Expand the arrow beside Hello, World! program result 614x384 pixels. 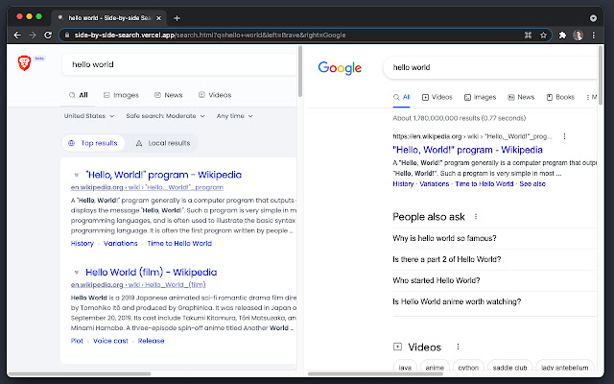click(x=77, y=175)
